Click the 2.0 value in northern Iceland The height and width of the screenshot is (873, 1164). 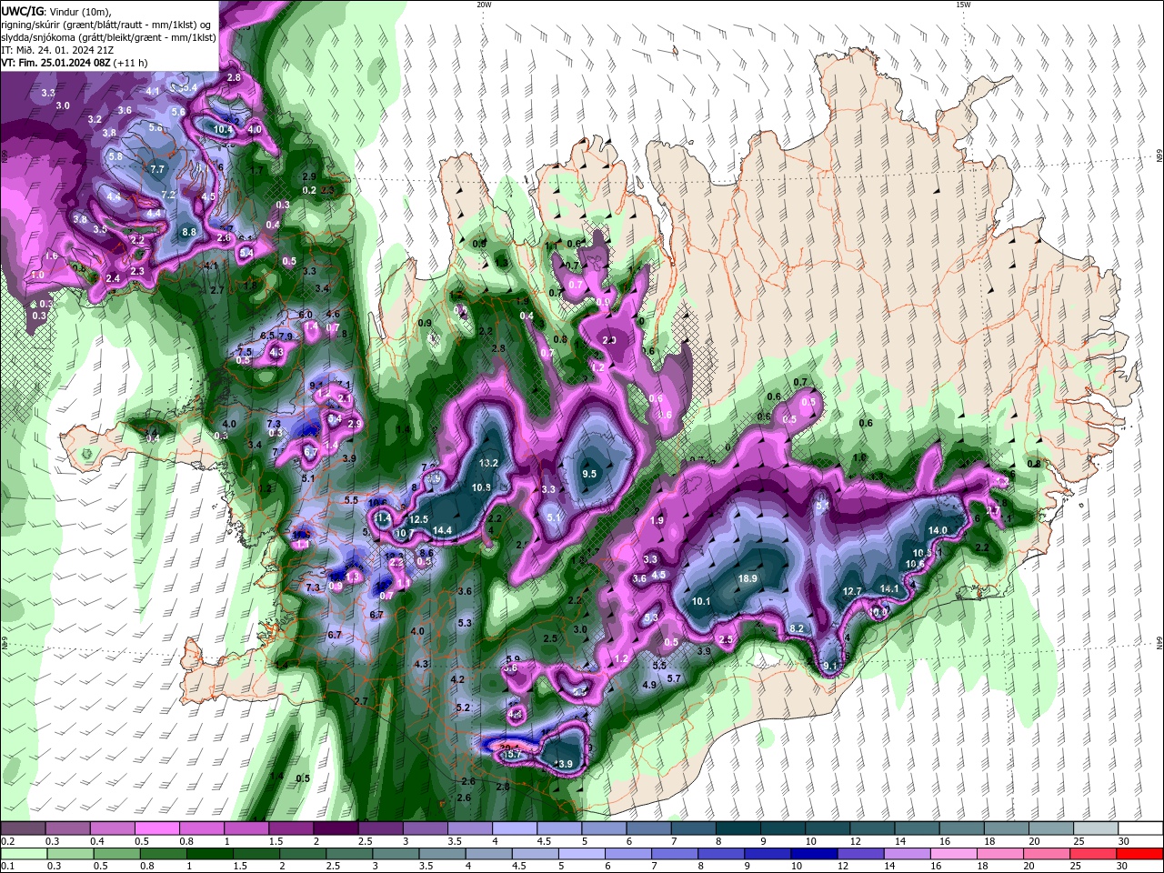pos(609,340)
